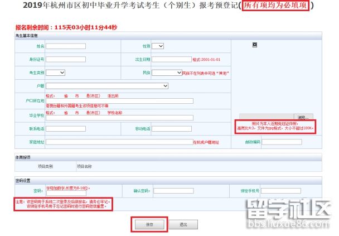Click the 毕业学校 input field
Viewport: 339px width, 236px height.
tap(119, 118)
